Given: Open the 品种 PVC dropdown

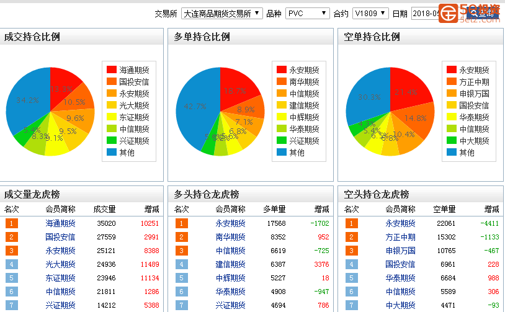Looking at the screenshot, I should 307,14.
